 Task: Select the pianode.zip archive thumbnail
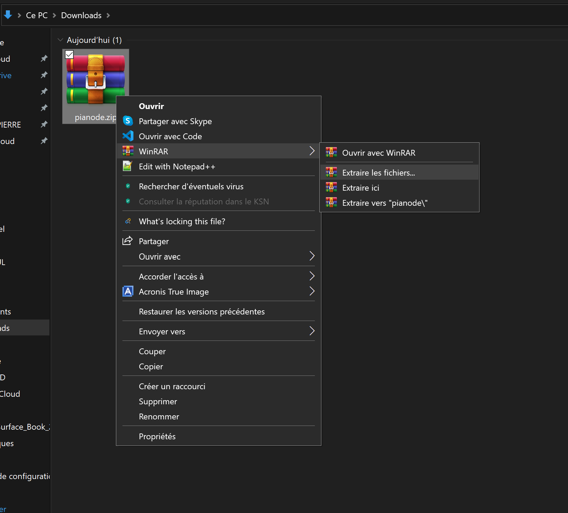pos(95,79)
